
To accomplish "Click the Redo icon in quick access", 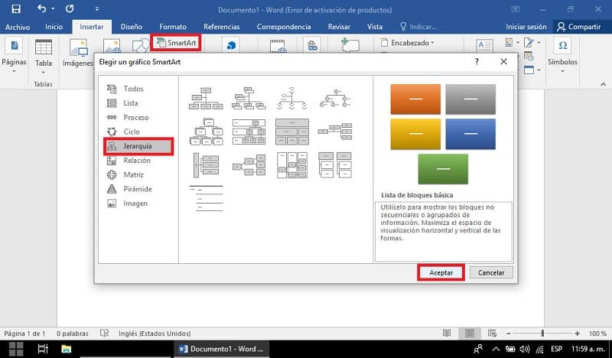I will tap(70, 8).
